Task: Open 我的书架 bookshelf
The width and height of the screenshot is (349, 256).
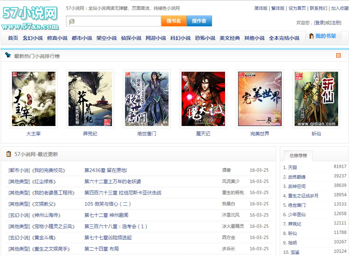Action: (x=325, y=36)
